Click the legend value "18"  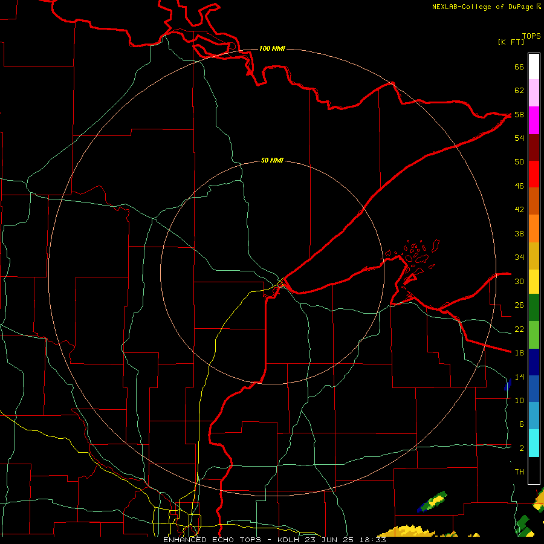coord(519,353)
